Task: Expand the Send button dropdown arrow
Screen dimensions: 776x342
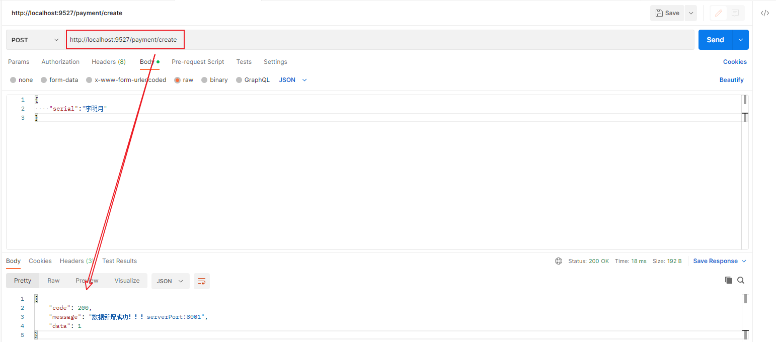Action: click(x=740, y=40)
